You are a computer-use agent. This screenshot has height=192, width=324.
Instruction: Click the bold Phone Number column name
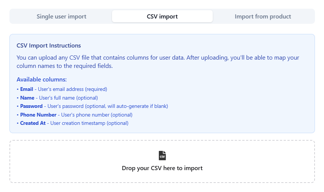point(38,115)
